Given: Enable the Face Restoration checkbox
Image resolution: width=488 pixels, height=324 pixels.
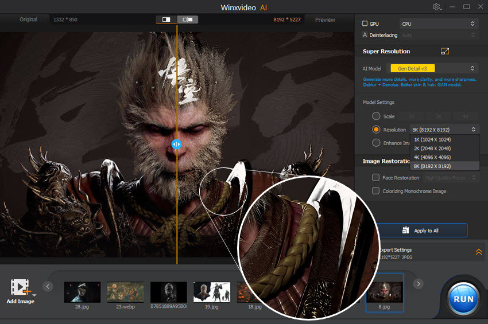Looking at the screenshot, I should 375,177.
